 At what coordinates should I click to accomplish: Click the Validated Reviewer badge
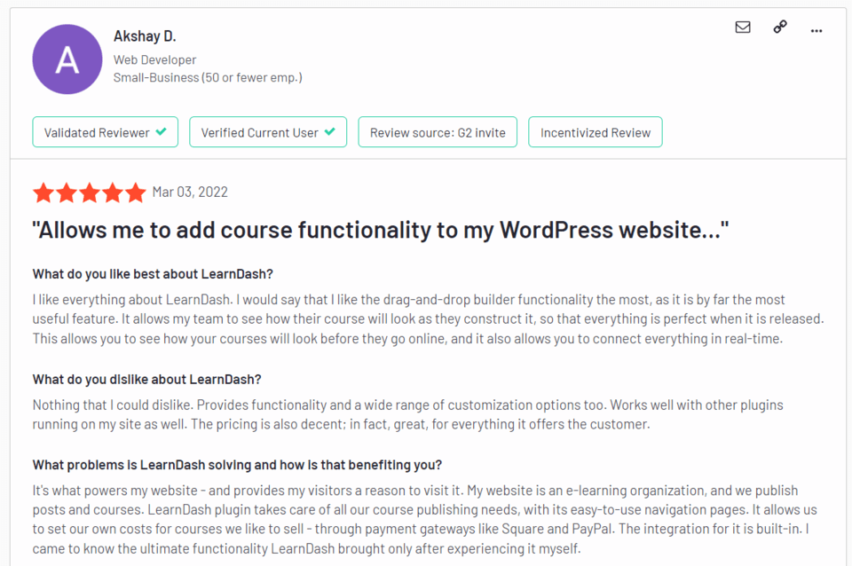pos(105,131)
